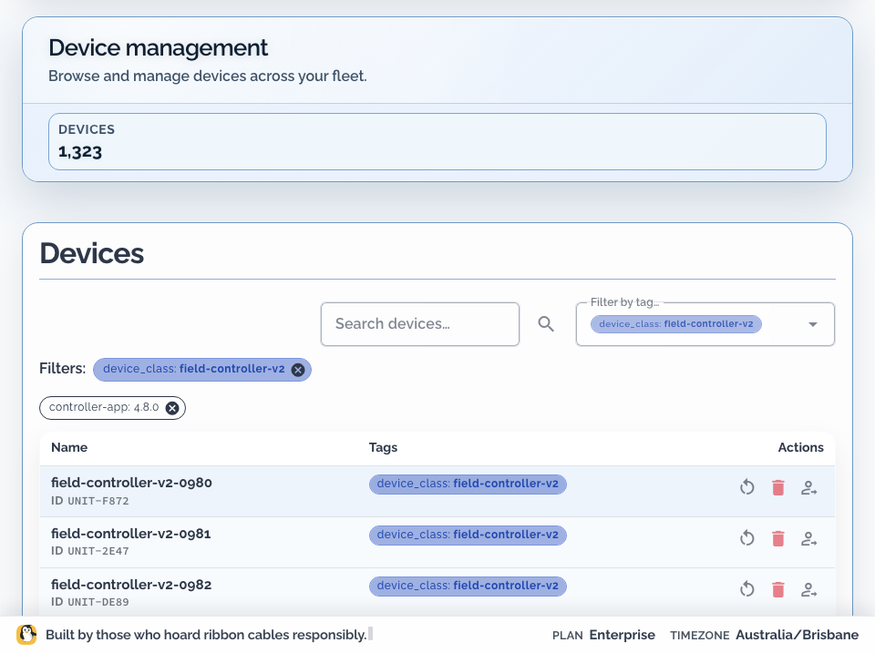Click the Name column header
The height and width of the screenshot is (653, 875).
point(69,448)
